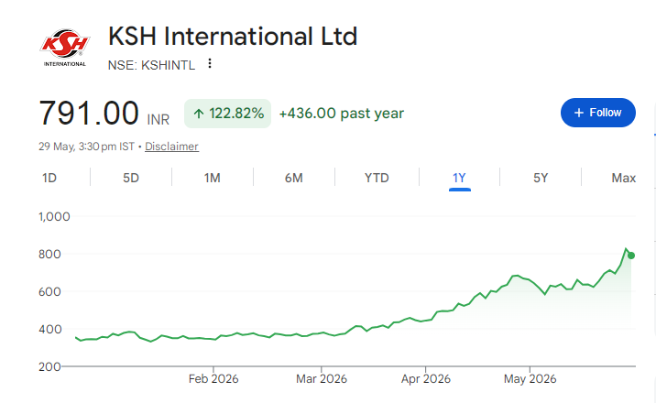Image resolution: width=656 pixels, height=403 pixels.
Task: Click the NSE: KSHINTL ticker text
Action: tap(151, 65)
